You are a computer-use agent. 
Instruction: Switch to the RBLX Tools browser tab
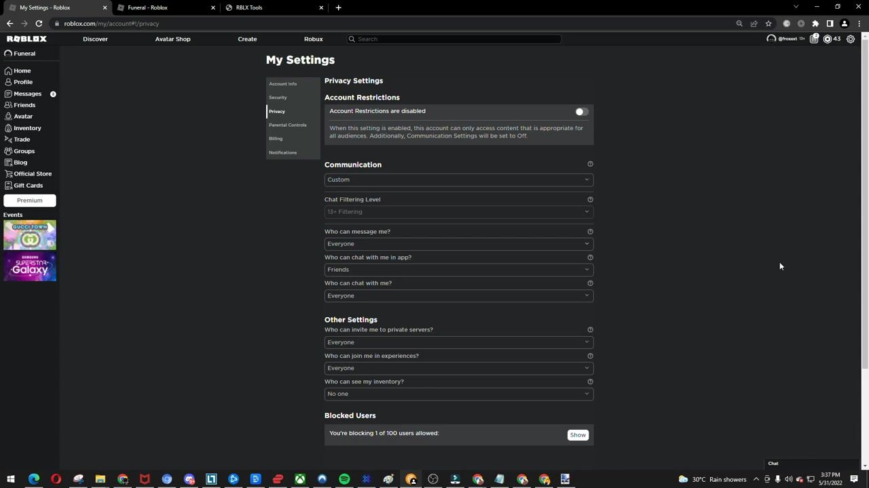pos(274,7)
